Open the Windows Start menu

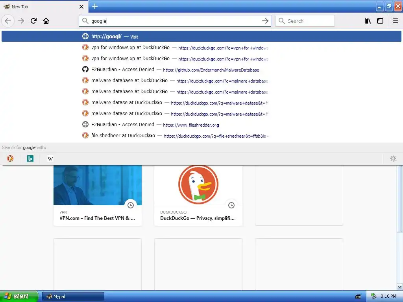pyautogui.click(x=19, y=296)
